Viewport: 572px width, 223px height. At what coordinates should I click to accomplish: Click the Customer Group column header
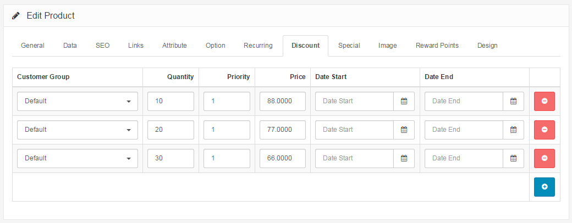43,77
